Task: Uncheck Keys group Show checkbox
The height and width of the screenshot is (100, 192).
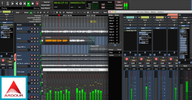Action: tap(119, 52)
